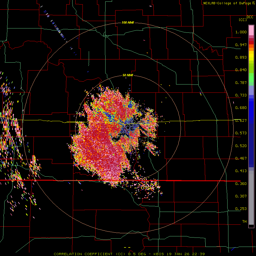The image size is (256, 256).
Task: Click the TH label by the color bar
Action: tap(244, 222)
